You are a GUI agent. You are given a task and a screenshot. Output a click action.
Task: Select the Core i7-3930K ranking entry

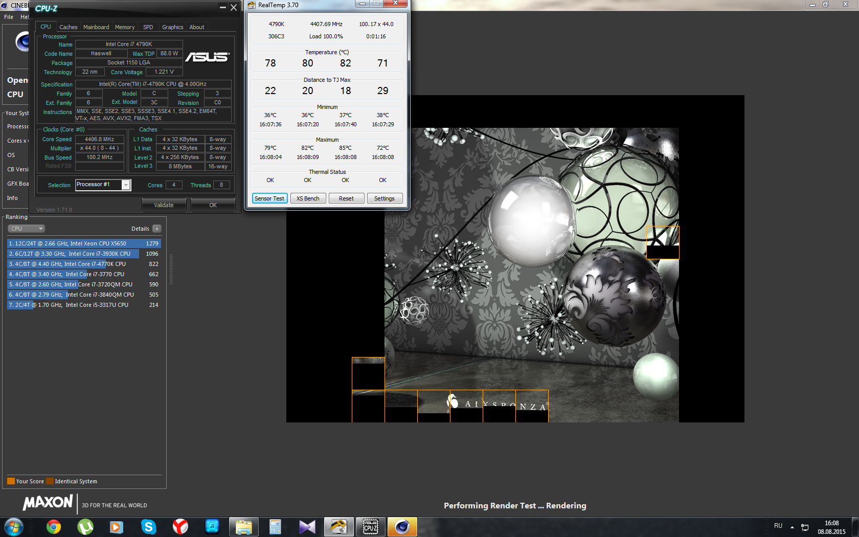(84, 254)
